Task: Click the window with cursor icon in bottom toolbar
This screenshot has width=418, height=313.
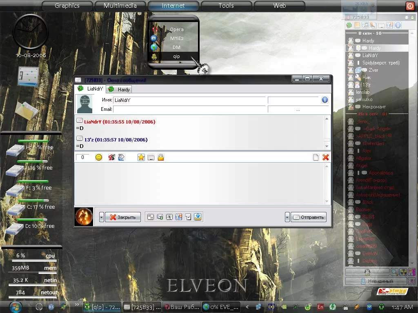Action: 169,217
